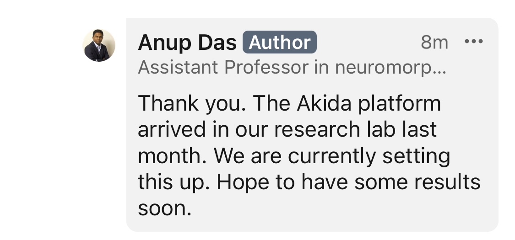Screen dimensions: 515x240
Task: Click the ellipsis ending the headline
Action: pyautogui.click(x=441, y=69)
